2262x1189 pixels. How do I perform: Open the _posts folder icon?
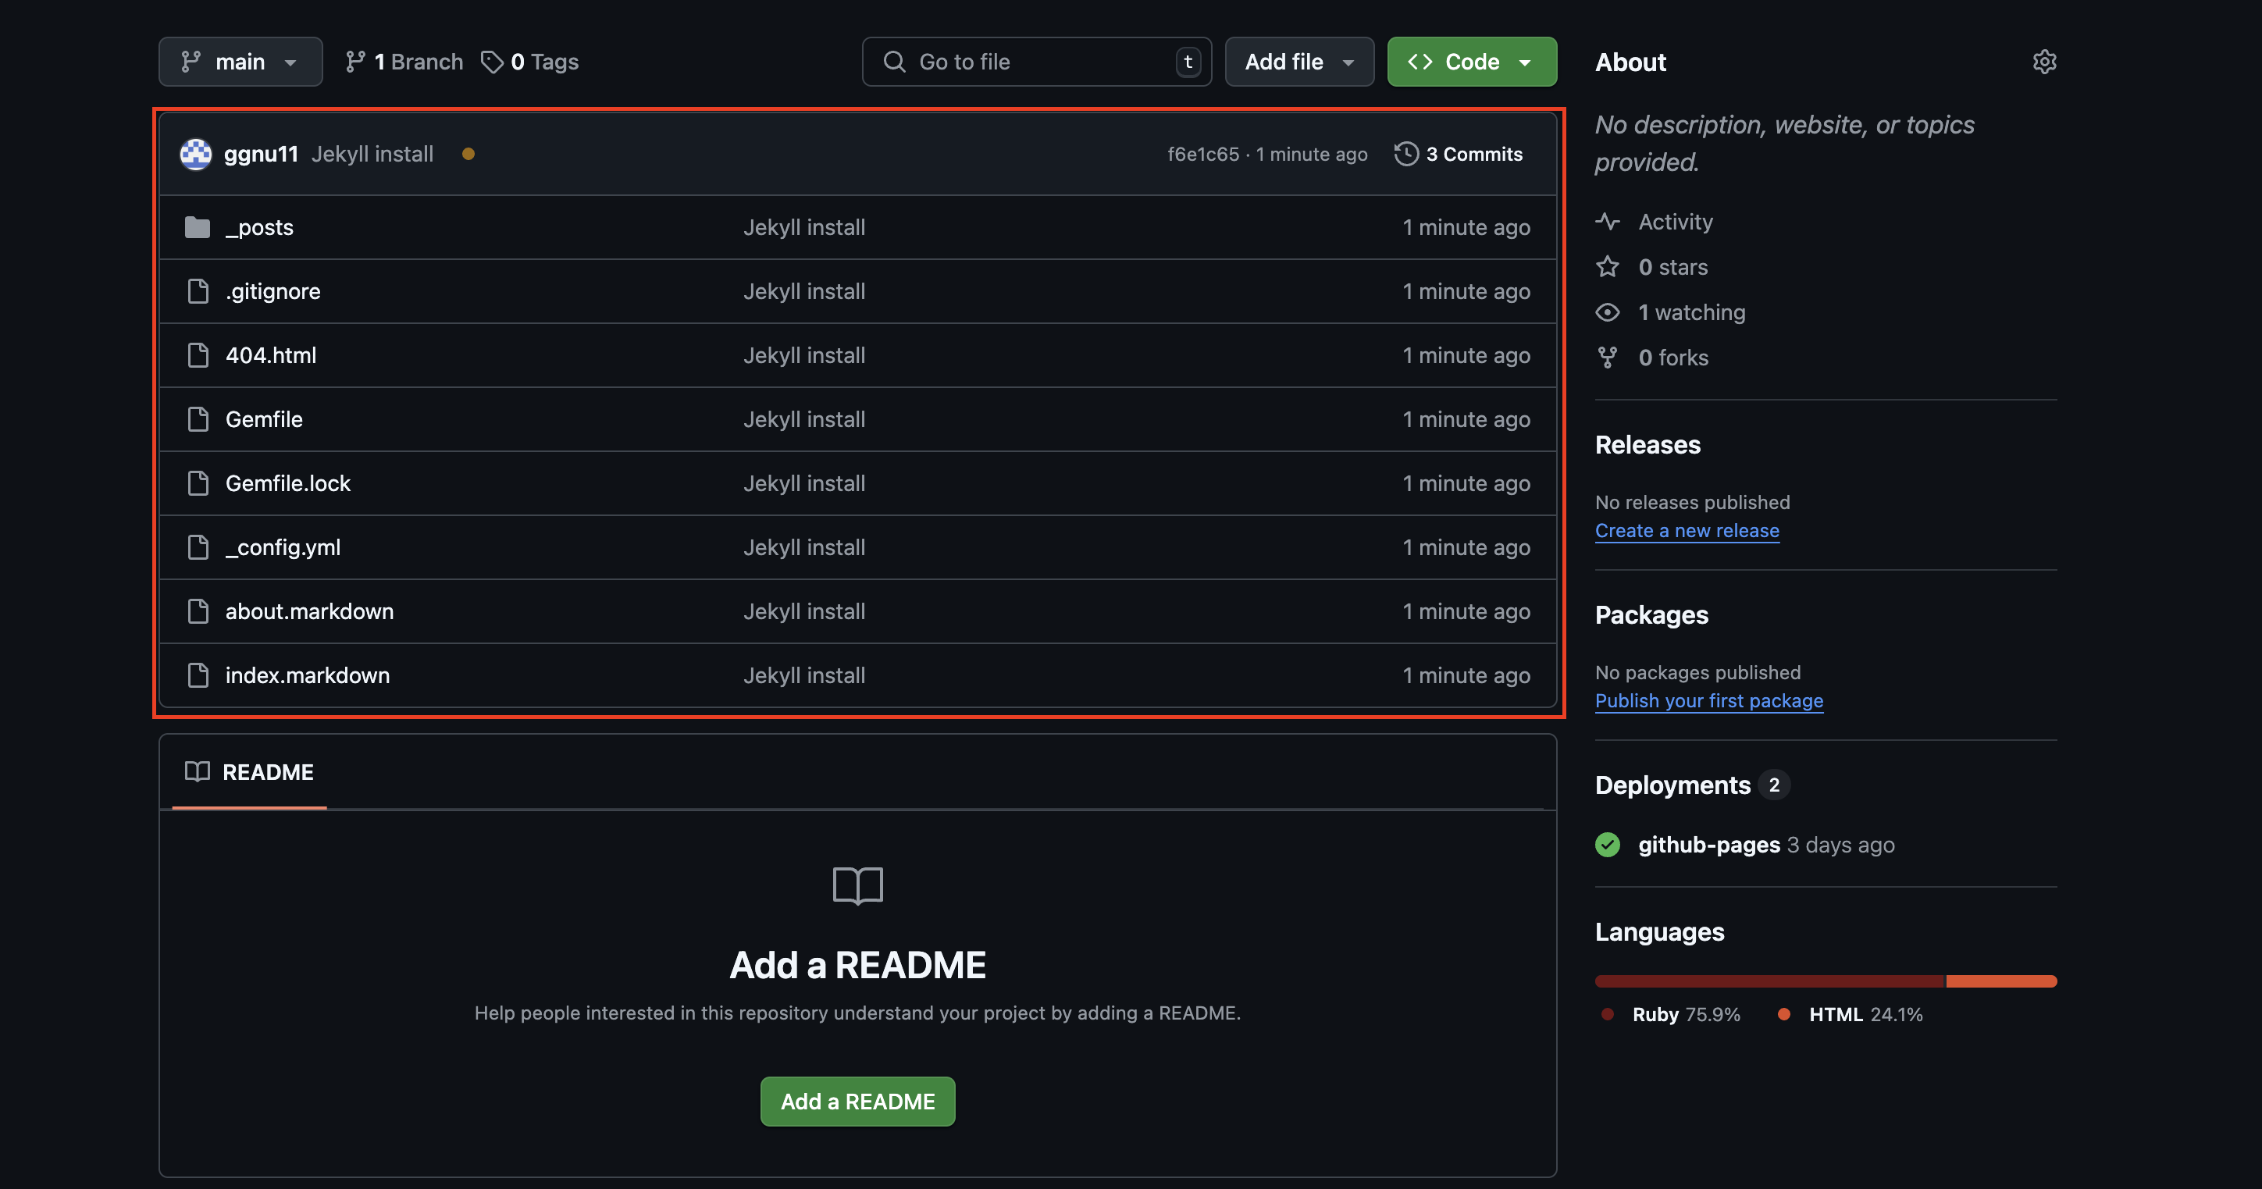[x=197, y=226]
